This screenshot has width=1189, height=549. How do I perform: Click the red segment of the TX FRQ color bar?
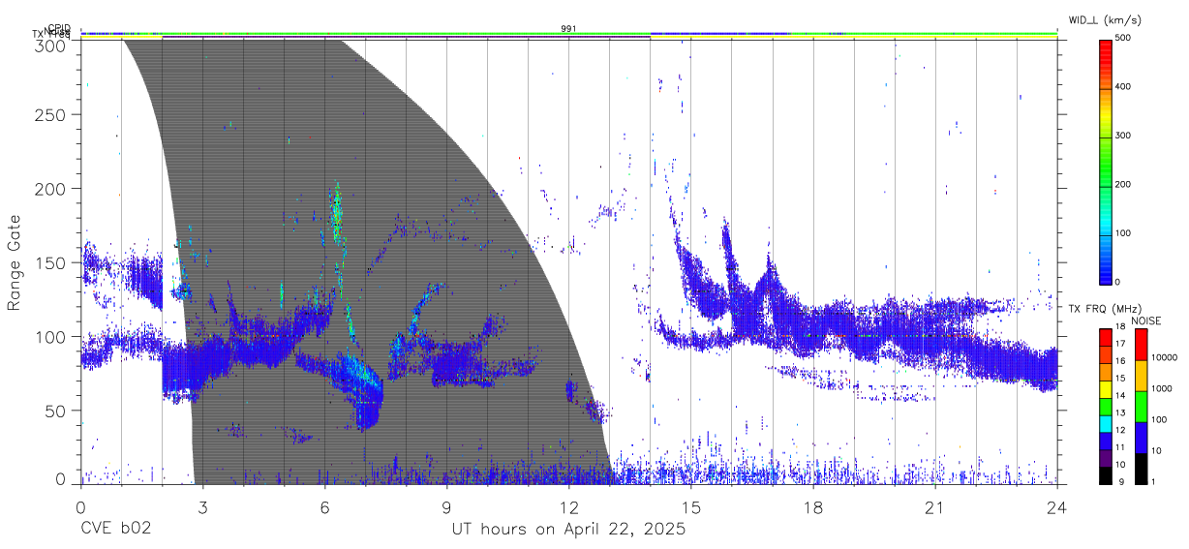point(1105,338)
